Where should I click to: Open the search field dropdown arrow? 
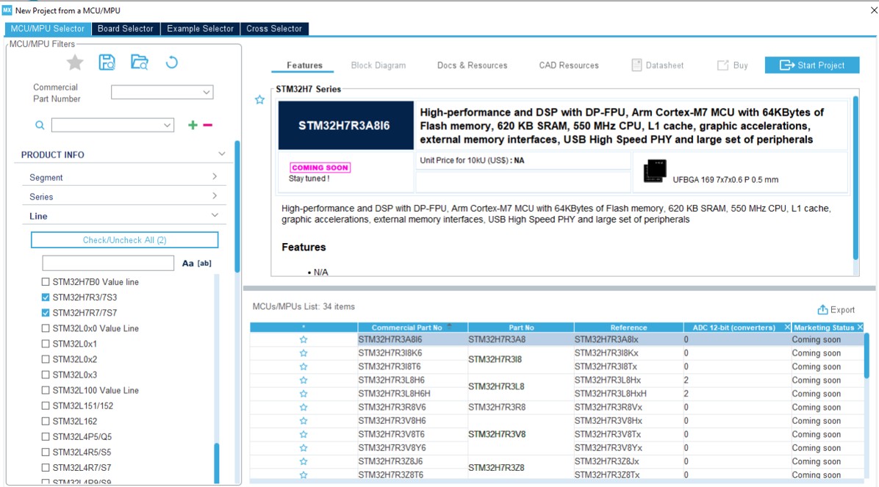[167, 125]
